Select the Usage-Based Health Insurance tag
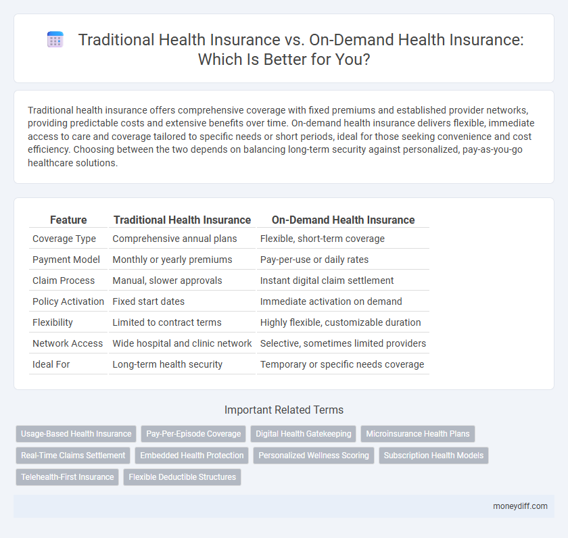Viewport: 568px width, 538px height. (76, 434)
